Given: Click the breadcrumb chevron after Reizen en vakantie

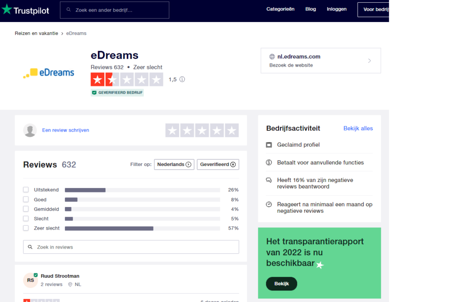Looking at the screenshot, I should 62,34.
